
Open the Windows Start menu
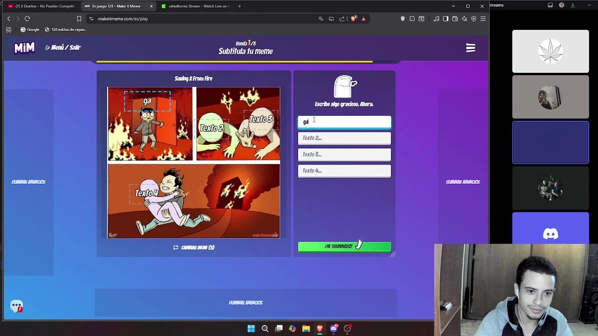point(251,329)
